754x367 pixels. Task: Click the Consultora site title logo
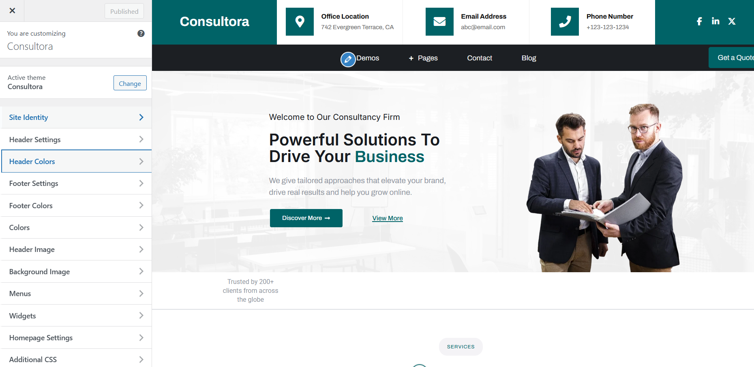click(x=214, y=21)
